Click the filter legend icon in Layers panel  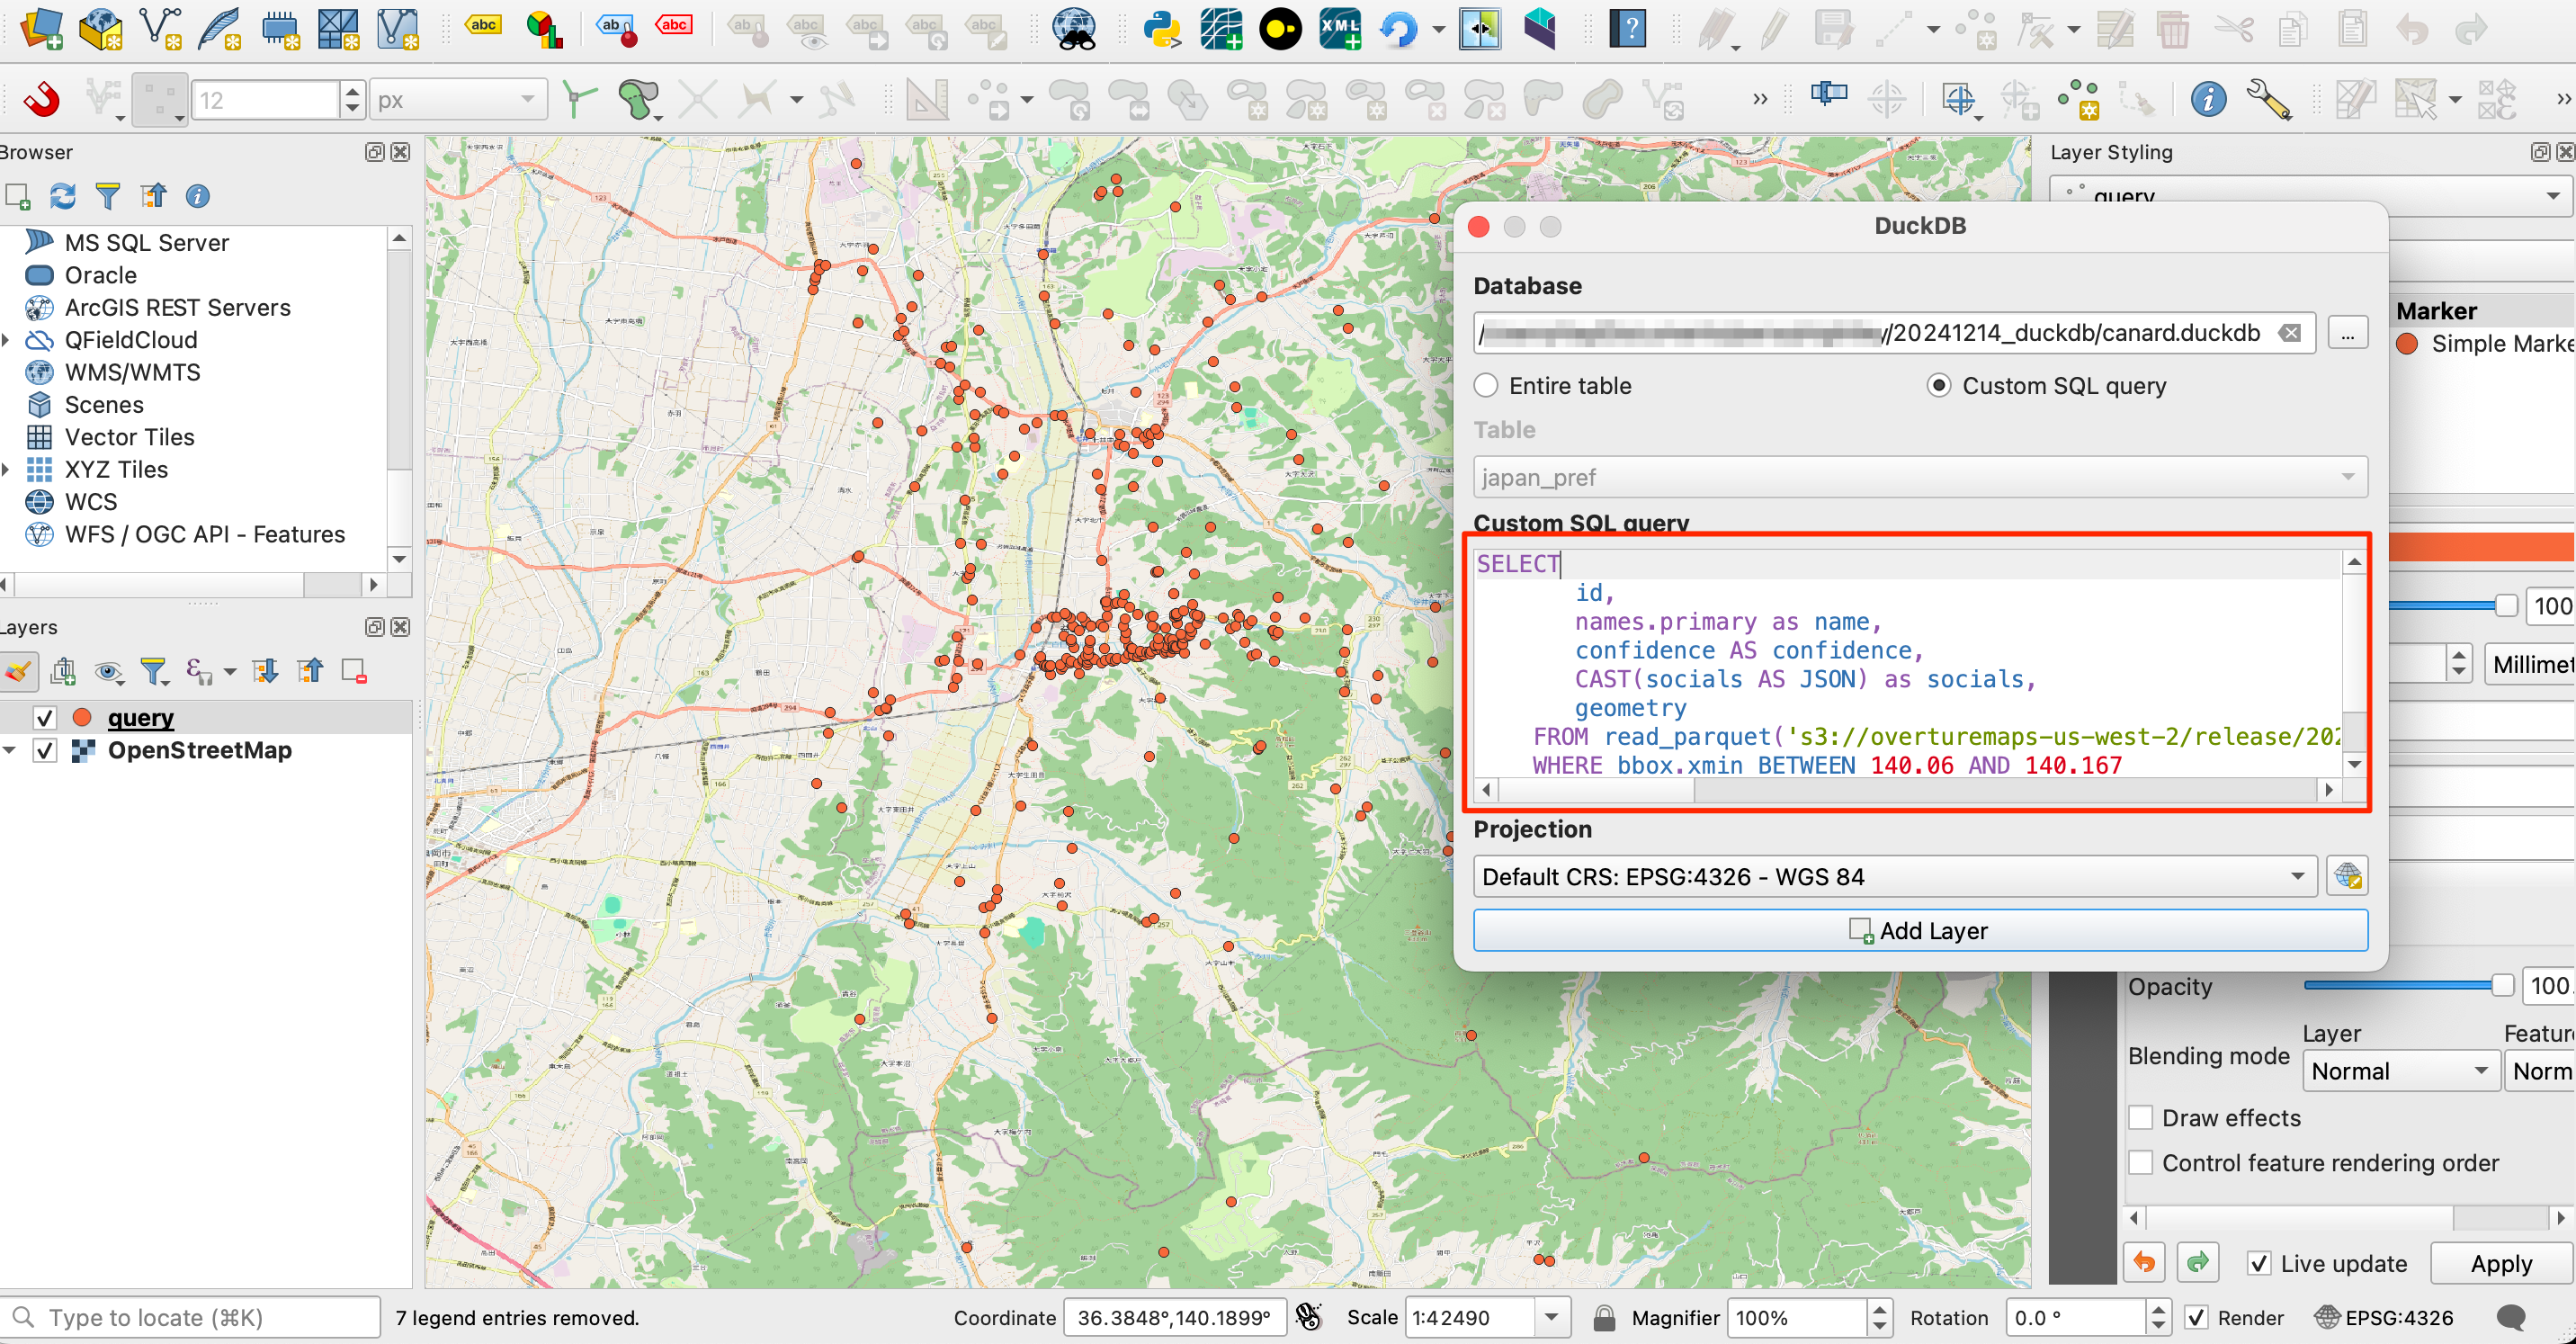tap(154, 670)
